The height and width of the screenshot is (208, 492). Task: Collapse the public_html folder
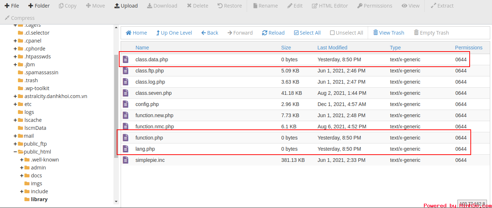[15, 152]
